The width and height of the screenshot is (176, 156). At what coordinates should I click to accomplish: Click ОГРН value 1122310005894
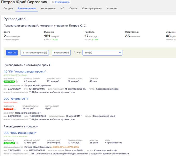click(37, 150)
